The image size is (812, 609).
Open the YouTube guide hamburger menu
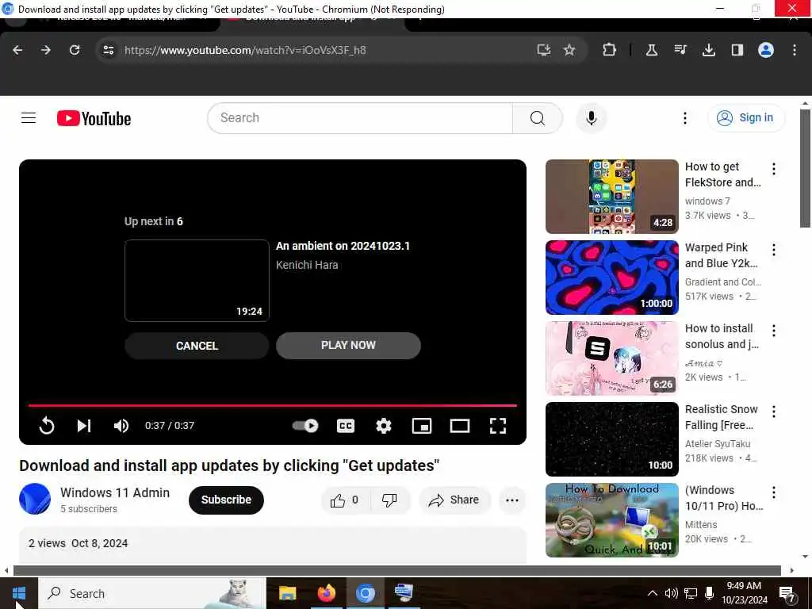[x=29, y=118]
